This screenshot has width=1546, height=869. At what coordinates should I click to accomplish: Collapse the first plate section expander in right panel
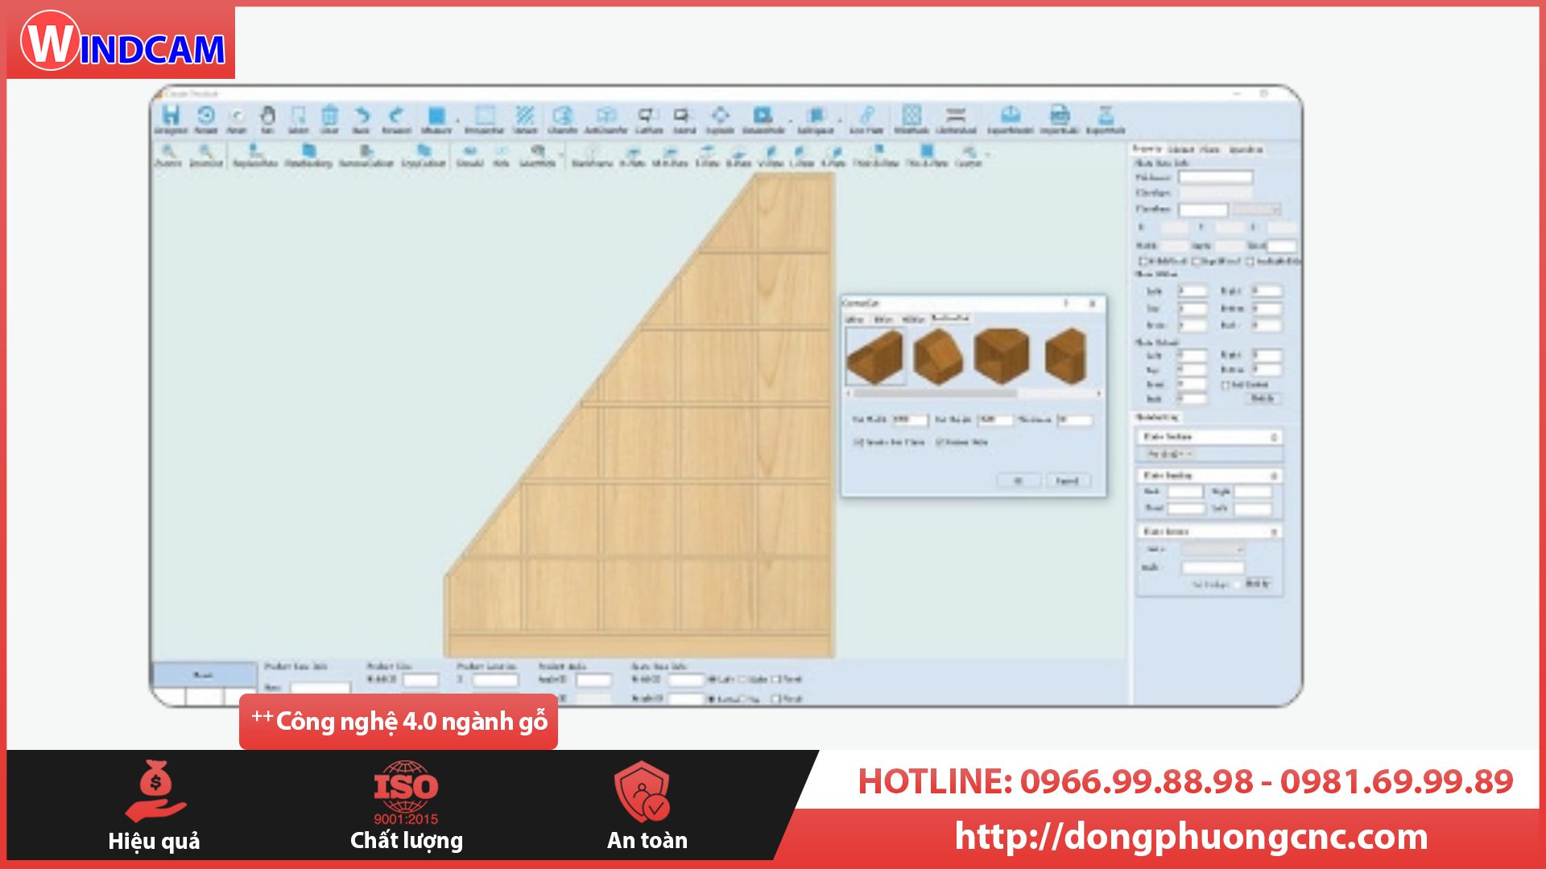coord(1274,437)
